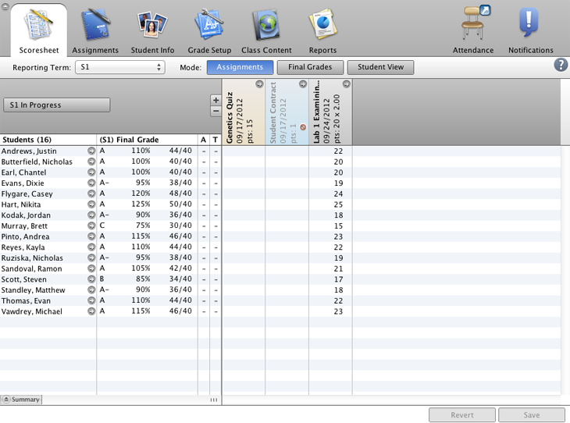This screenshot has height=423, width=570.
Task: Click the plus button to add assignment
Action: pos(216,101)
